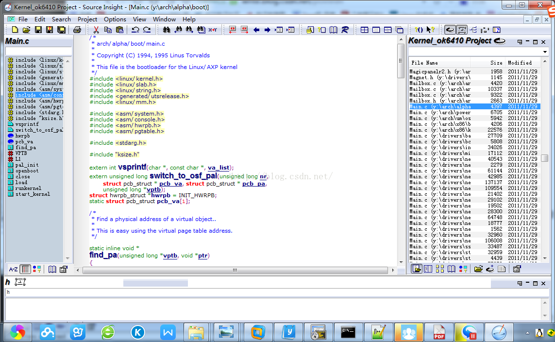Open the PDF reader taskbar icon
The image size is (555, 342).
[439, 332]
